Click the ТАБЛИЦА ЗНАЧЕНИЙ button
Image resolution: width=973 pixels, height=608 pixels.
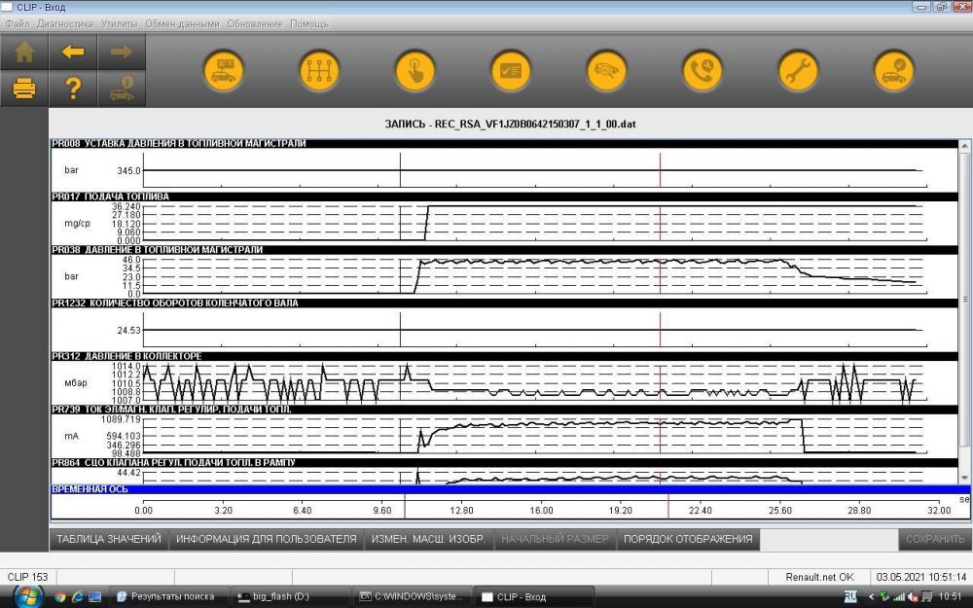point(109,539)
